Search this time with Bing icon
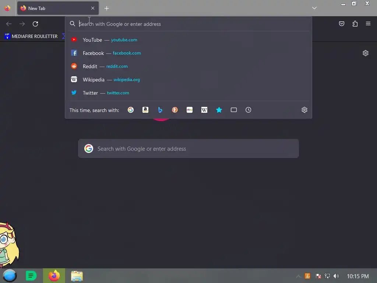The width and height of the screenshot is (377, 283). pos(160,110)
